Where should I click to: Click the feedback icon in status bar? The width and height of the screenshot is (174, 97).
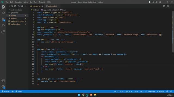(x=167, y=91)
